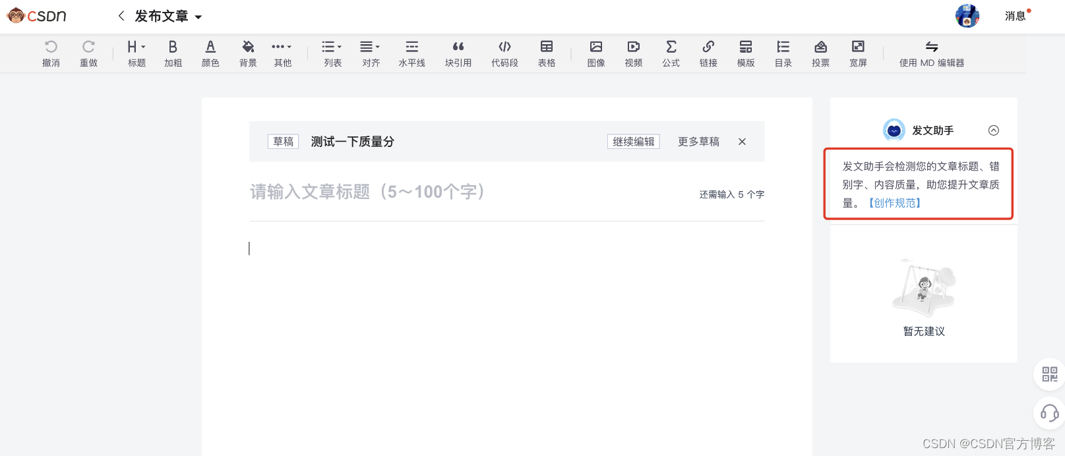Open the QR code floating button

click(x=1049, y=374)
